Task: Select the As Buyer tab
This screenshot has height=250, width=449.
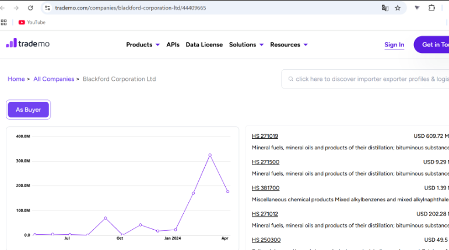Action: (29, 109)
